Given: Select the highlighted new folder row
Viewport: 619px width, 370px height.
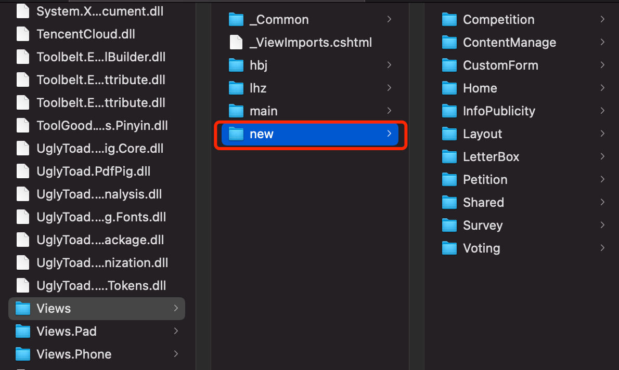Looking at the screenshot, I should 309,134.
